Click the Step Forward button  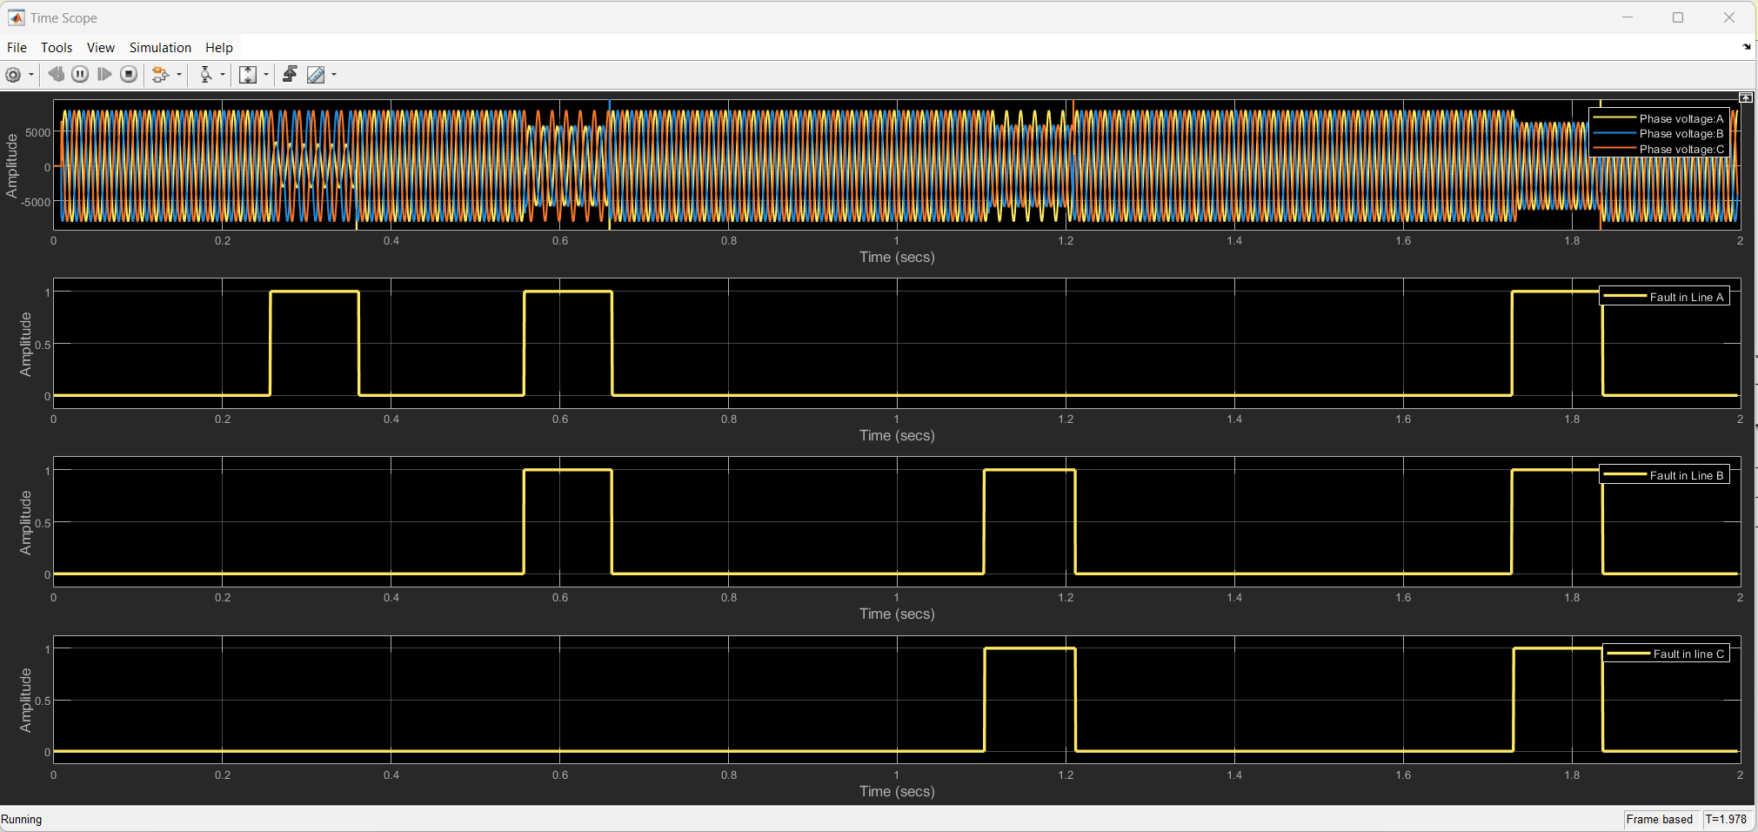(104, 75)
